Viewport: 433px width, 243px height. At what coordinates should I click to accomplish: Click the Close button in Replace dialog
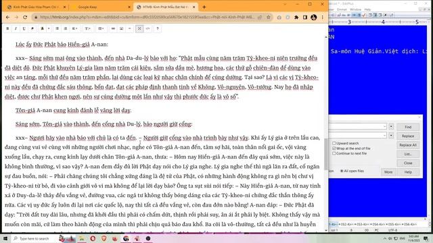(x=408, y=163)
